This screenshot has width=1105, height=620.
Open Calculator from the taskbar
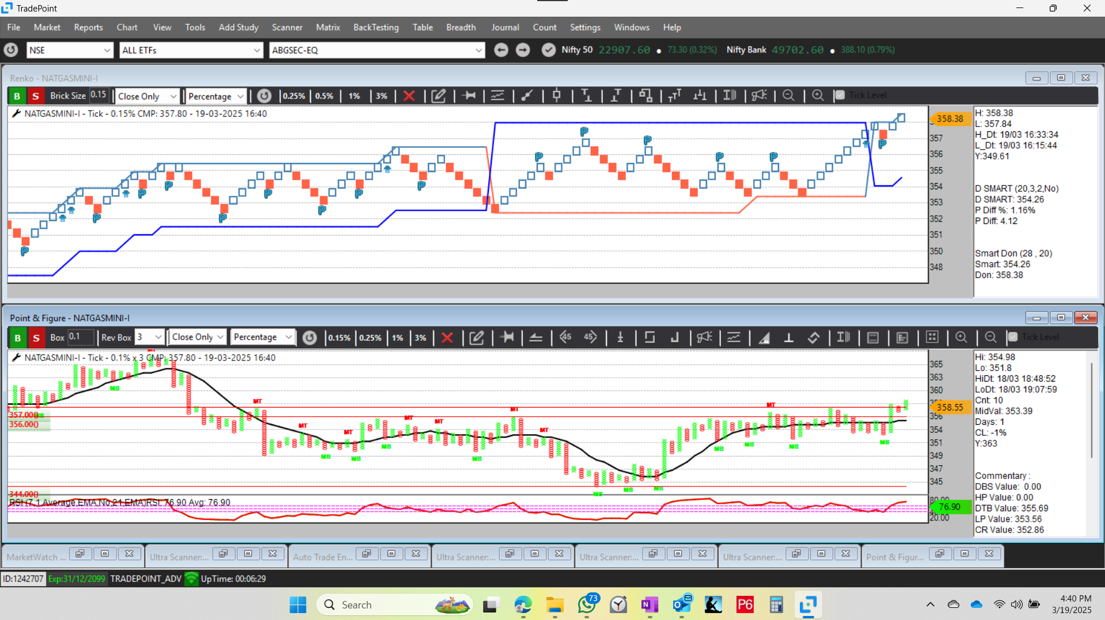776,604
